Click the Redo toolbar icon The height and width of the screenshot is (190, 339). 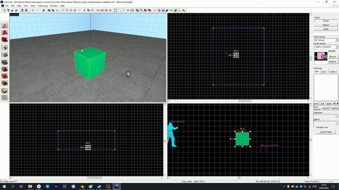coord(37,11)
